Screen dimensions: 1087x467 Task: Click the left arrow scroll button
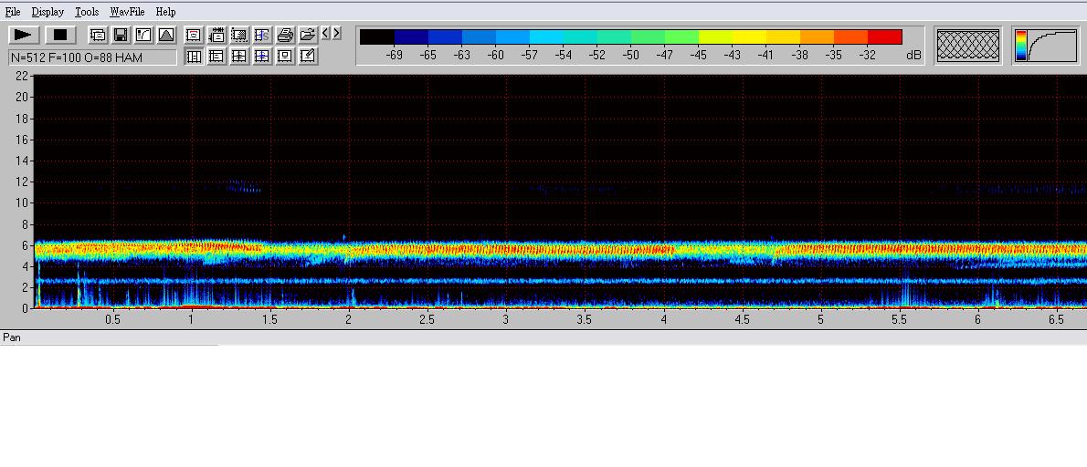coord(325,34)
